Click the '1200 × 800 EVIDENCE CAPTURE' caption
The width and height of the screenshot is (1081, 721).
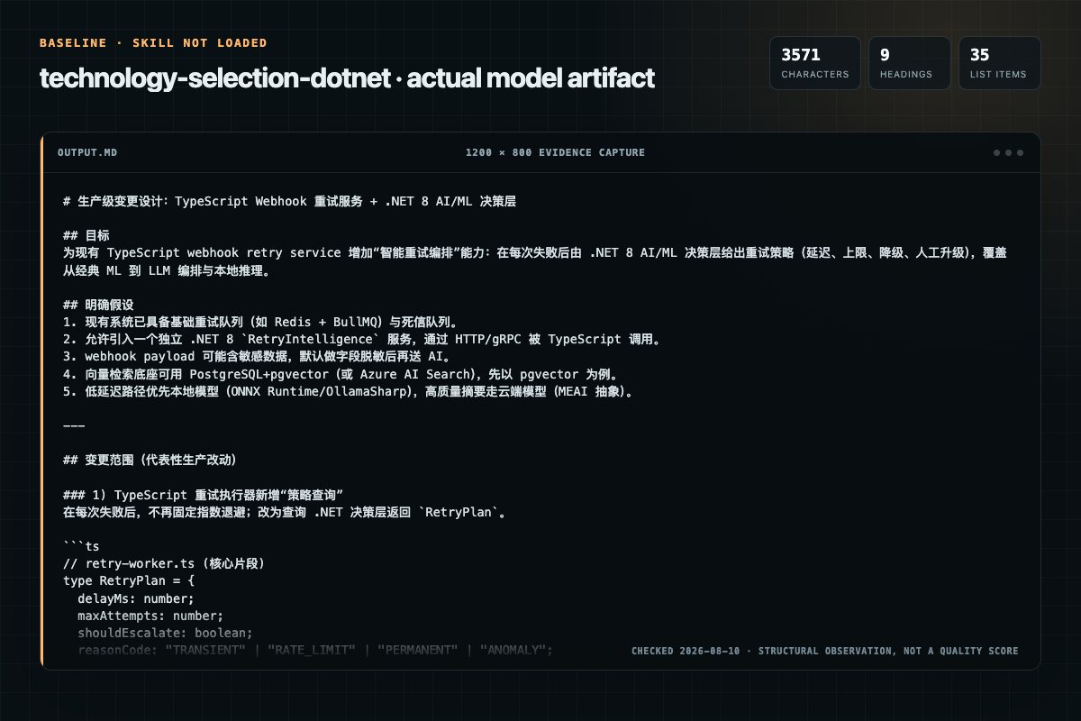[x=555, y=152]
